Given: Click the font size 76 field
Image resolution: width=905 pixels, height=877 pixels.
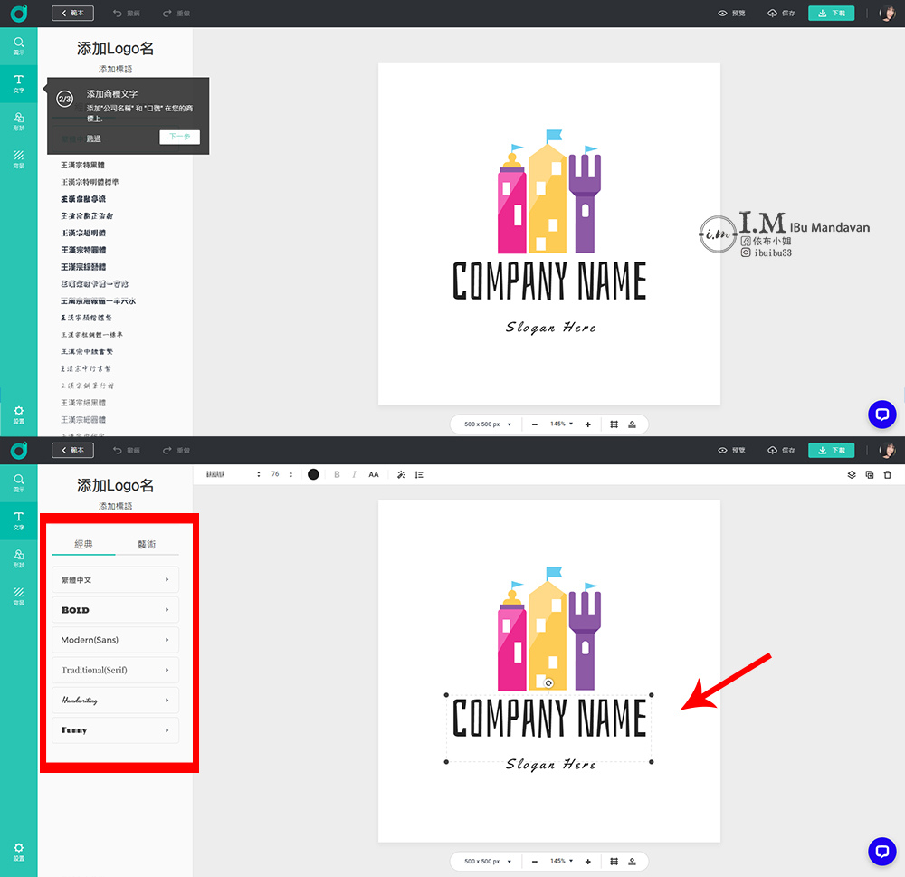Looking at the screenshot, I should [275, 474].
